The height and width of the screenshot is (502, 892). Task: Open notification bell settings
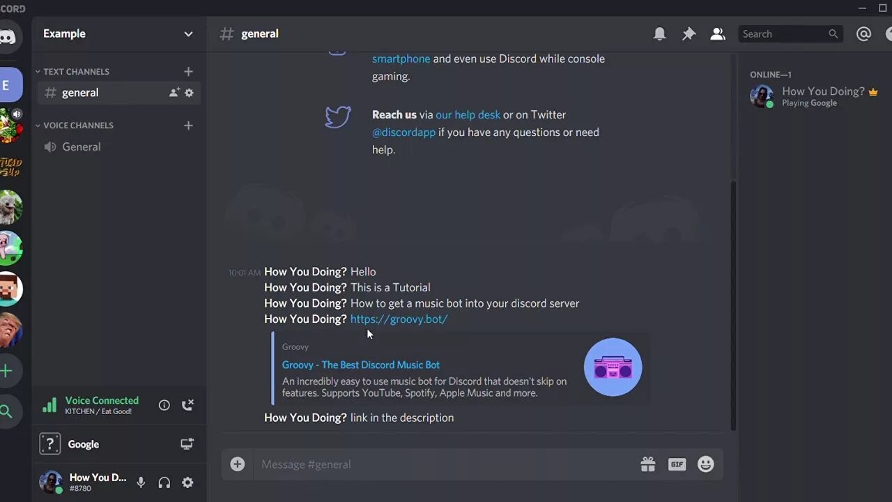point(659,33)
